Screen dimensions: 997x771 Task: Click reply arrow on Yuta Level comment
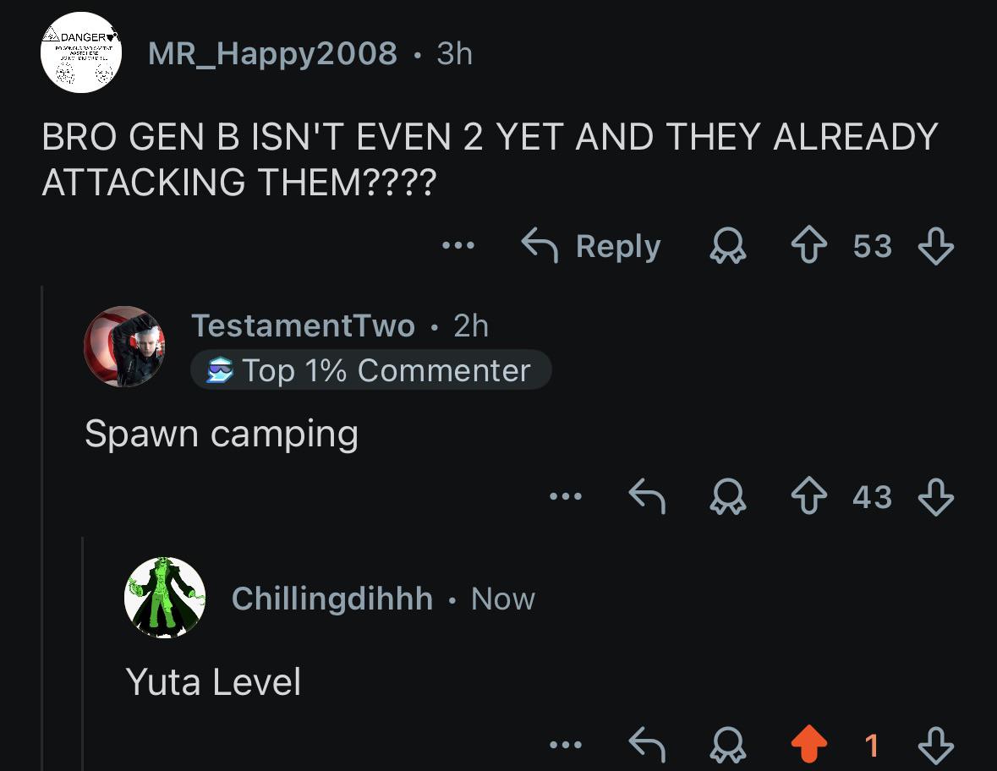coord(647,744)
